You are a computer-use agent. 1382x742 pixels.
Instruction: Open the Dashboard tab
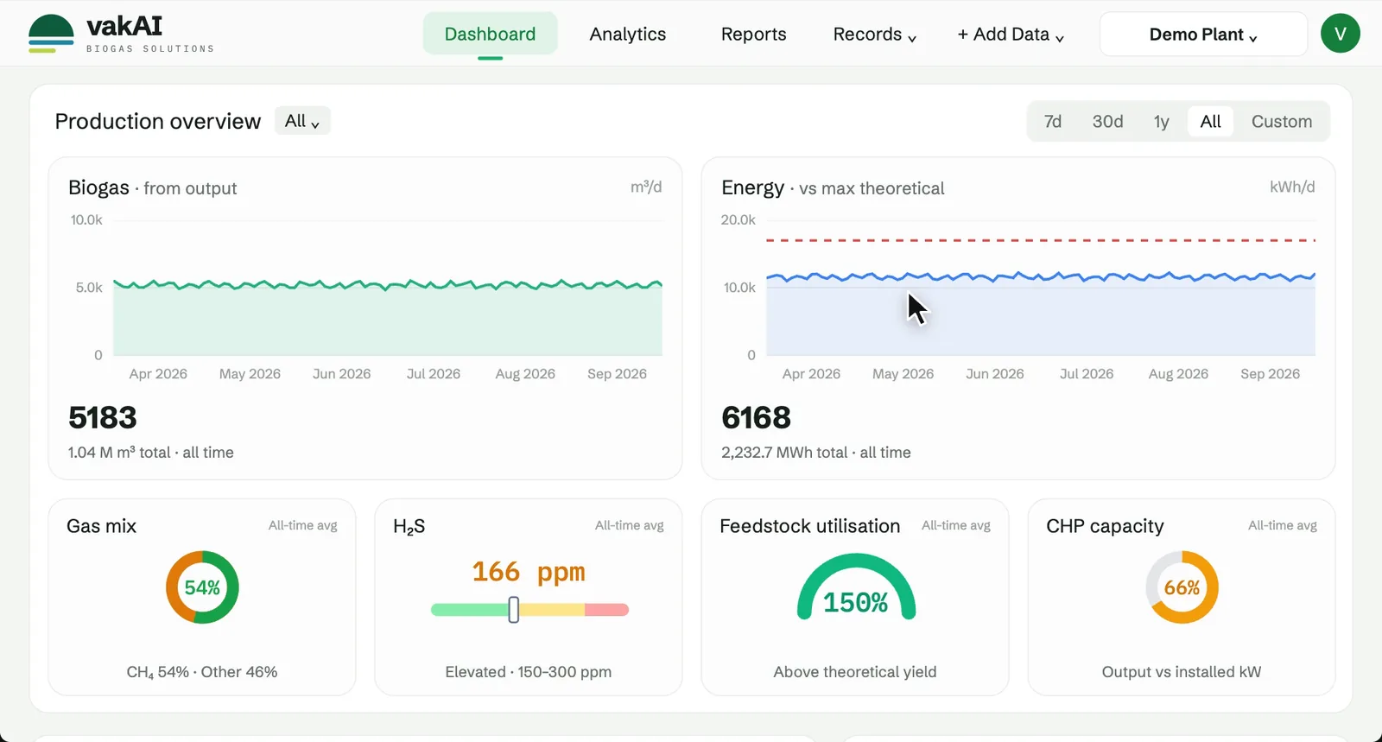[490, 34]
